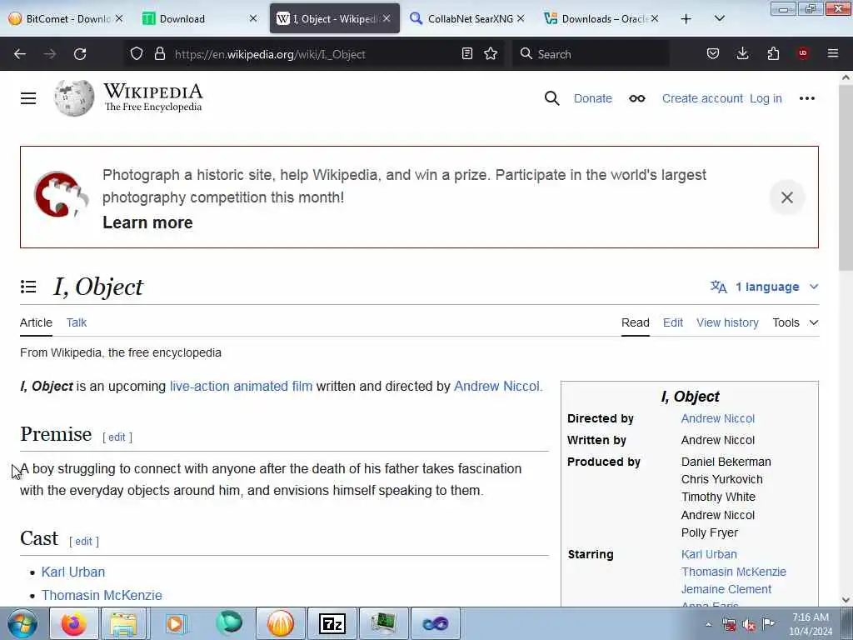Open Windows Explorer folder in taskbar

[x=123, y=623]
